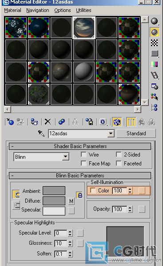Click Select by Material icon
Screen dimensions: 163x266
(x=155, y=97)
